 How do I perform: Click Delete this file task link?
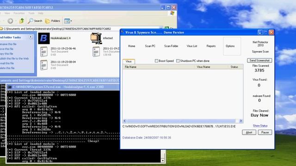(7, 68)
